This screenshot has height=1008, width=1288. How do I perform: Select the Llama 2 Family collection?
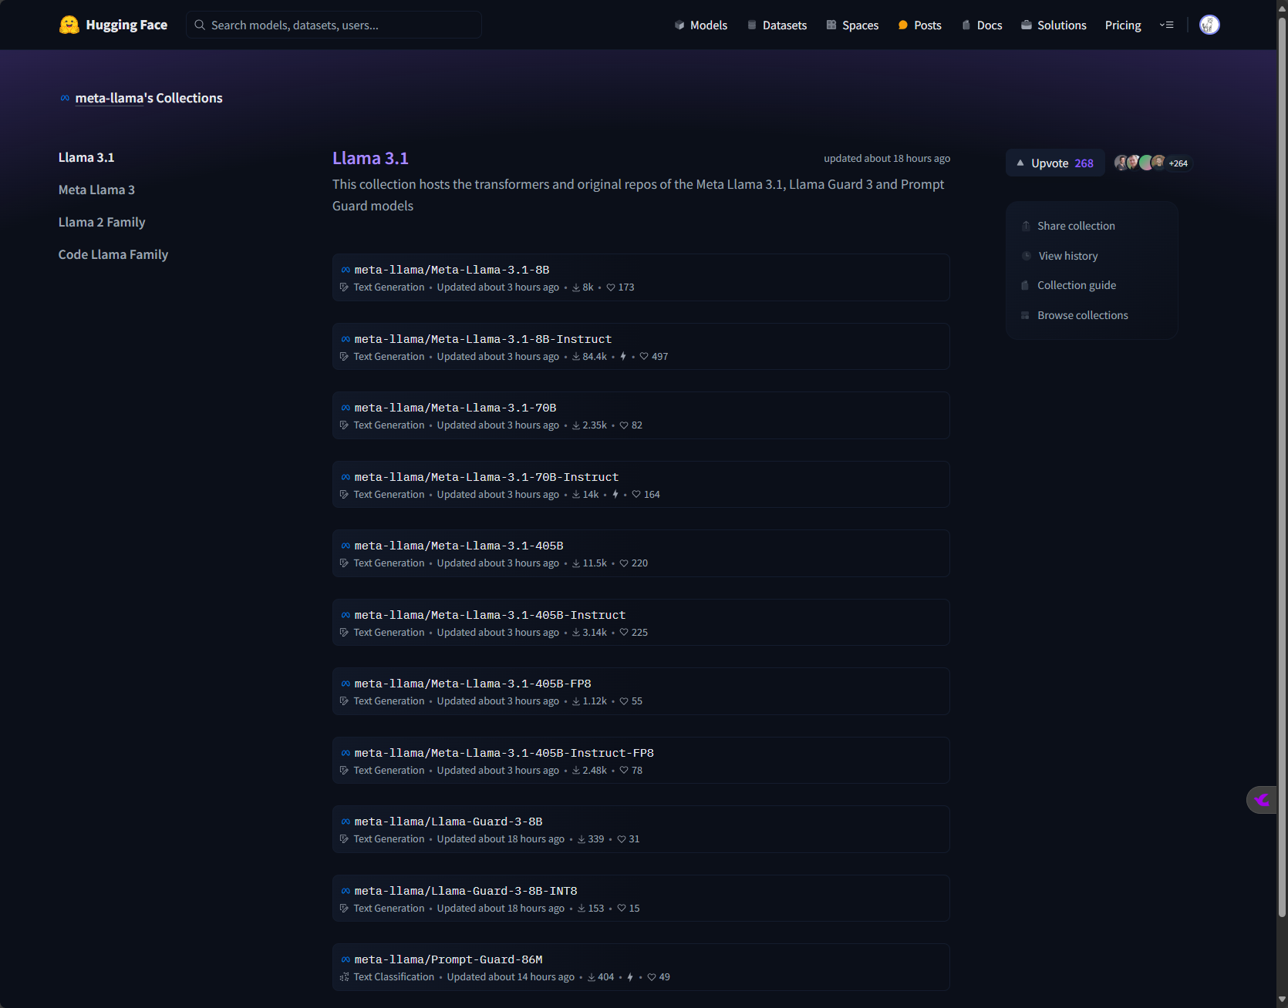[102, 222]
